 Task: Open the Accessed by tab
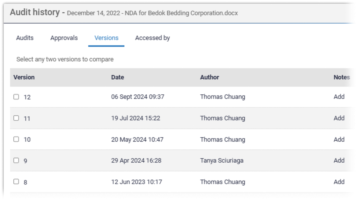coord(152,38)
